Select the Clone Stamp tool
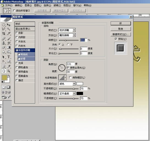 4,43
